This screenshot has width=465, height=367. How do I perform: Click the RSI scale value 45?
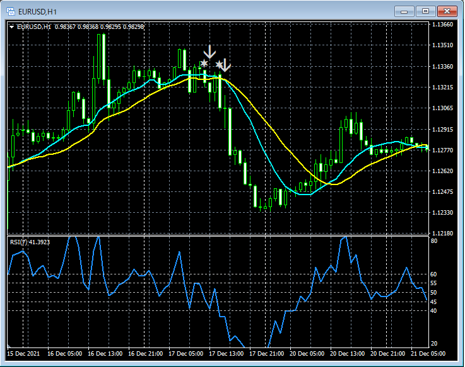point(434,302)
